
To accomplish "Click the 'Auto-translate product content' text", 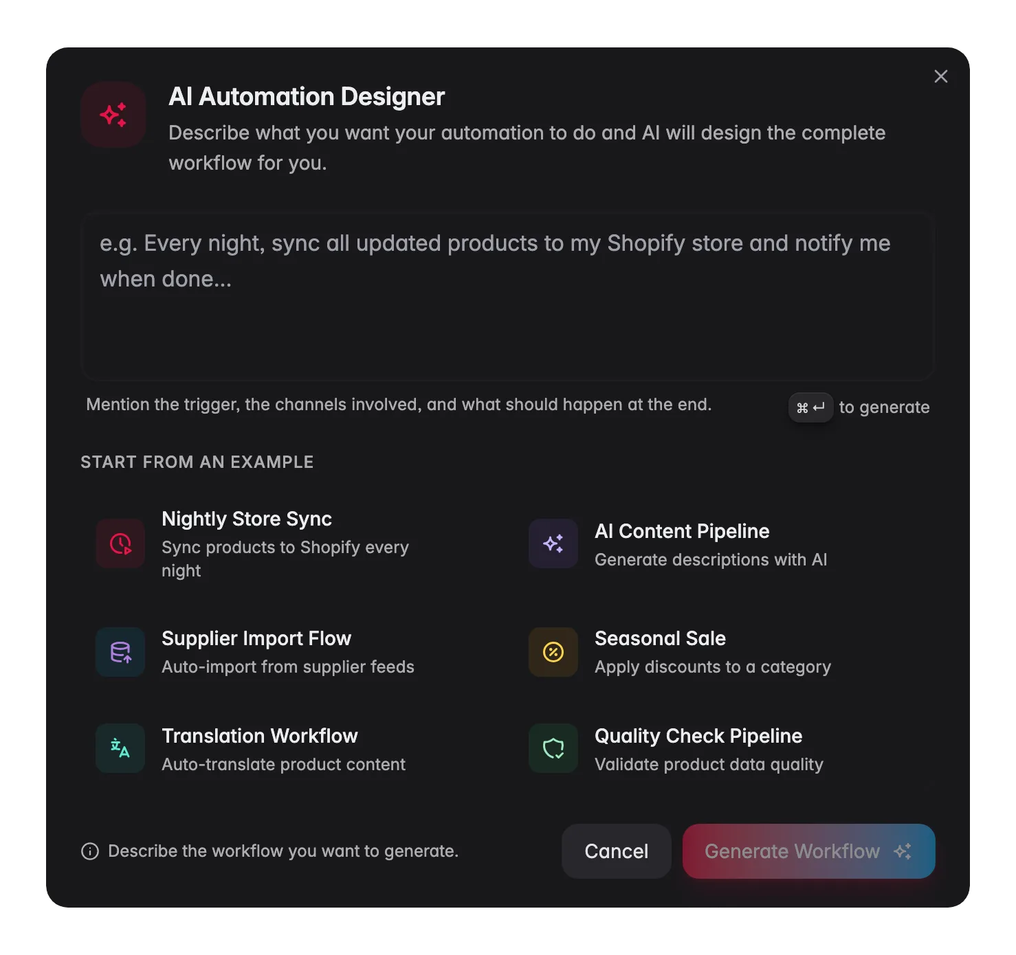I will click(283, 765).
